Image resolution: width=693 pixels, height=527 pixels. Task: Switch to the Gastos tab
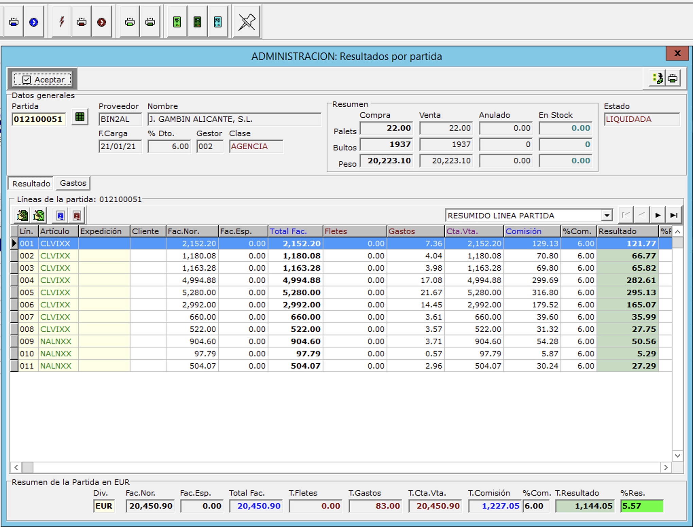click(73, 183)
